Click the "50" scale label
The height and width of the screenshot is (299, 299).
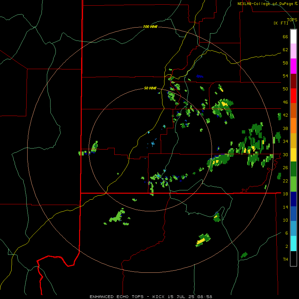pyautogui.click(x=285, y=89)
